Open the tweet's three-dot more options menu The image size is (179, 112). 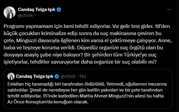click(x=169, y=10)
